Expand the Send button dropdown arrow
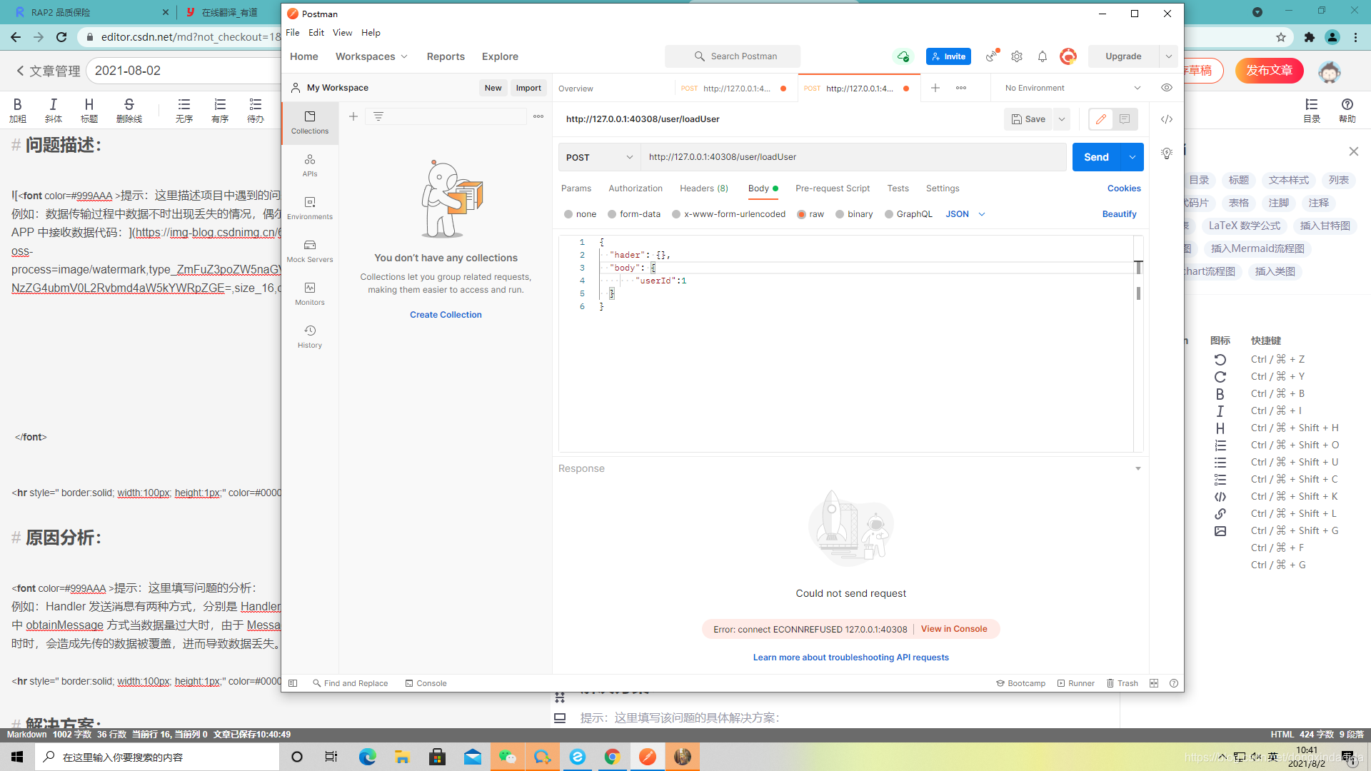1371x771 pixels. 1133,156
